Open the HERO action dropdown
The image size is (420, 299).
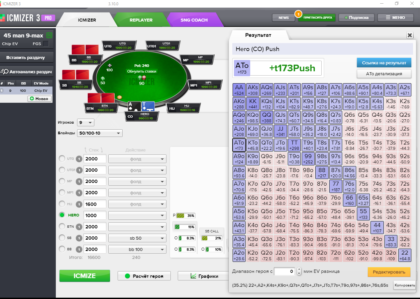pyautogui.click(x=137, y=215)
